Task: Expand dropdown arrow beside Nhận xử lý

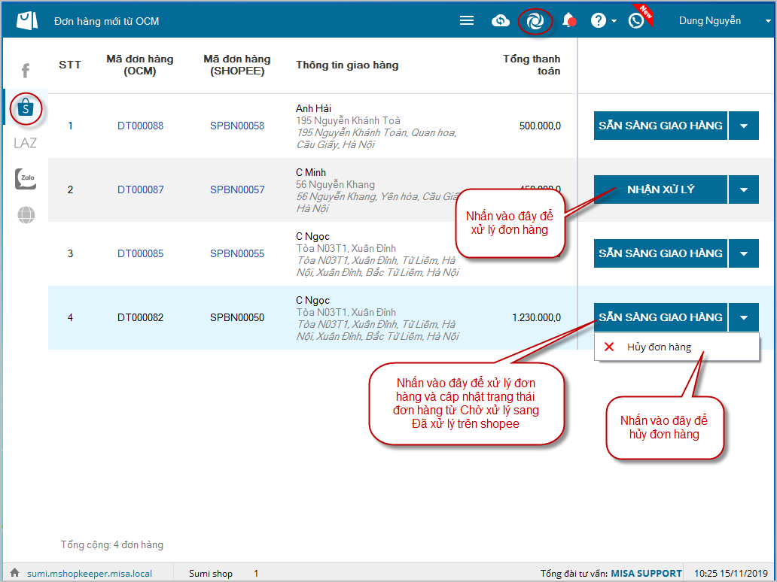Action: [x=744, y=189]
